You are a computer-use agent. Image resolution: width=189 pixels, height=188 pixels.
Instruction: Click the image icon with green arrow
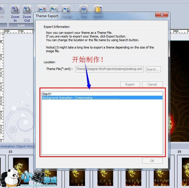tap(54, 9)
